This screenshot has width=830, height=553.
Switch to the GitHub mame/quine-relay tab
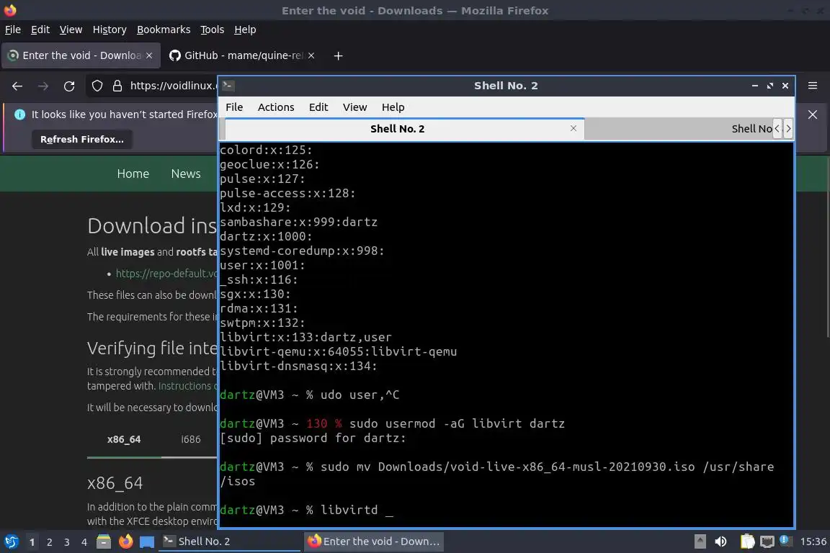(243, 55)
